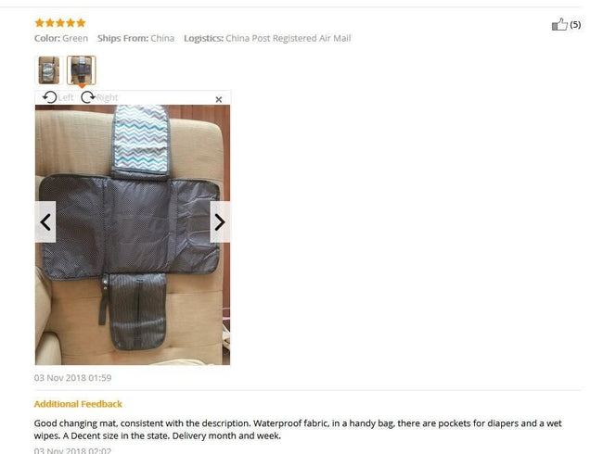Click the Additional Feedback heading

pos(78,404)
